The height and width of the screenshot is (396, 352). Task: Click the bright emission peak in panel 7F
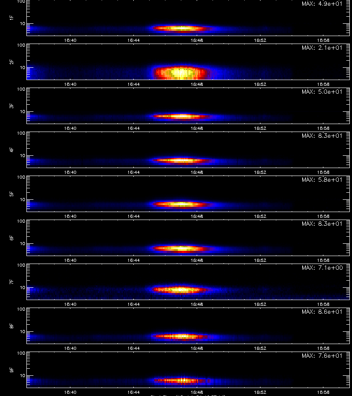point(180,290)
